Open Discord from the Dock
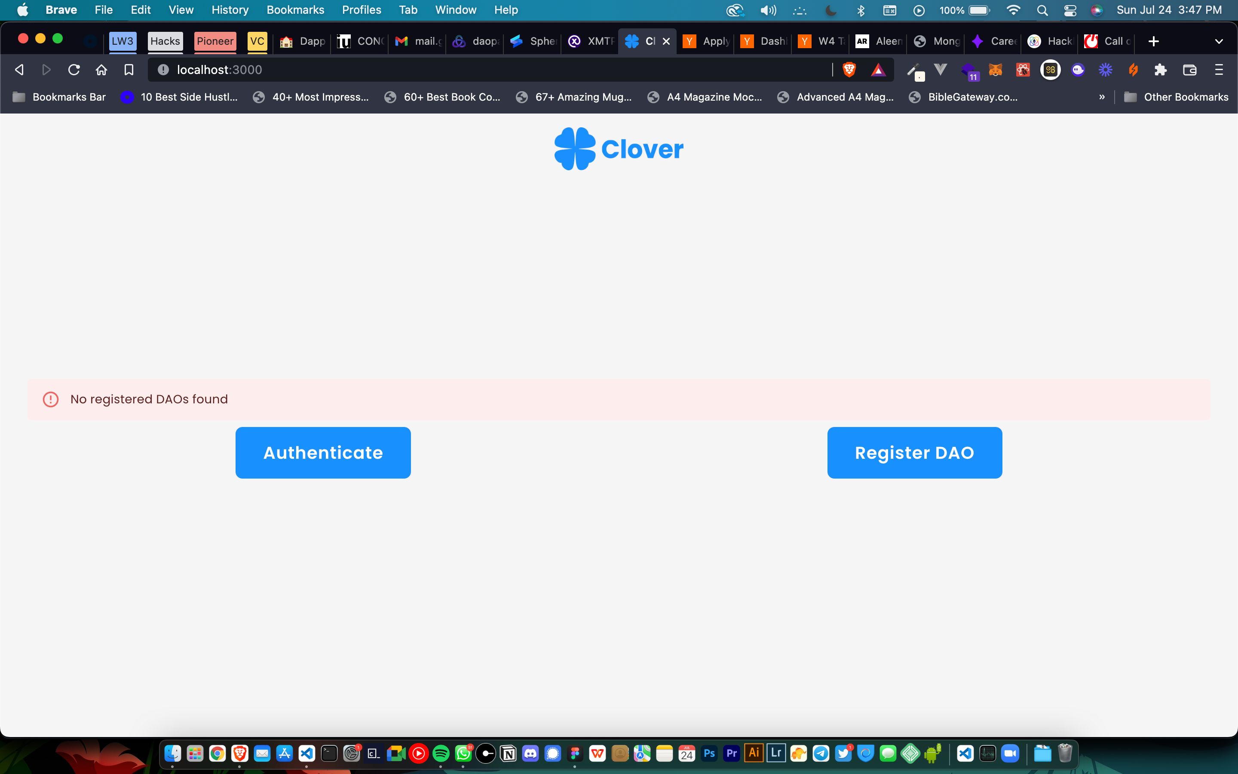The width and height of the screenshot is (1238, 774). pos(530,753)
